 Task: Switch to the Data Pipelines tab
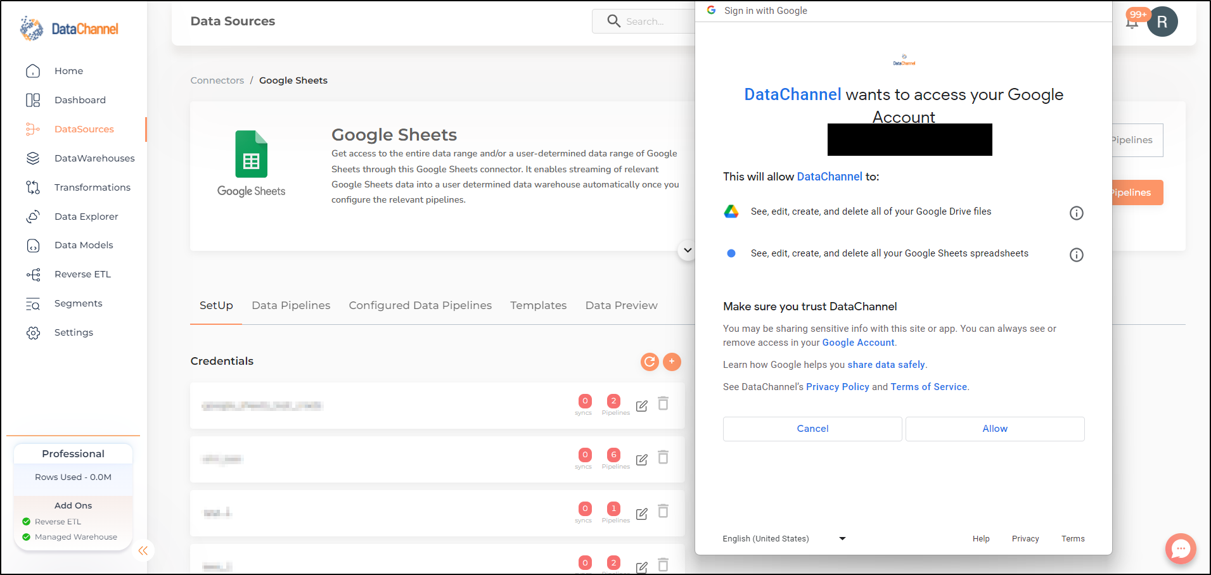pyautogui.click(x=291, y=305)
